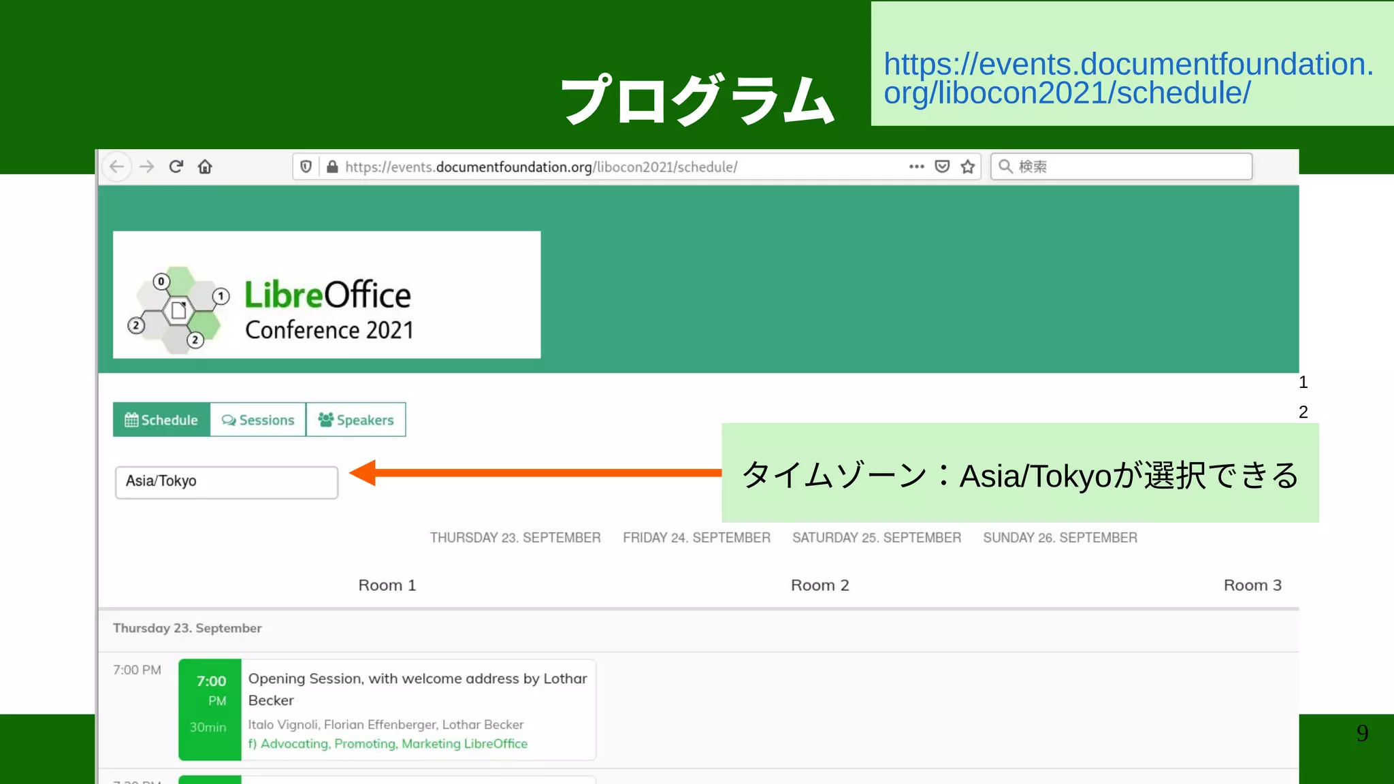Click the LibreOffice Conference 2021 logo
The height and width of the screenshot is (784, 1394).
tap(327, 295)
